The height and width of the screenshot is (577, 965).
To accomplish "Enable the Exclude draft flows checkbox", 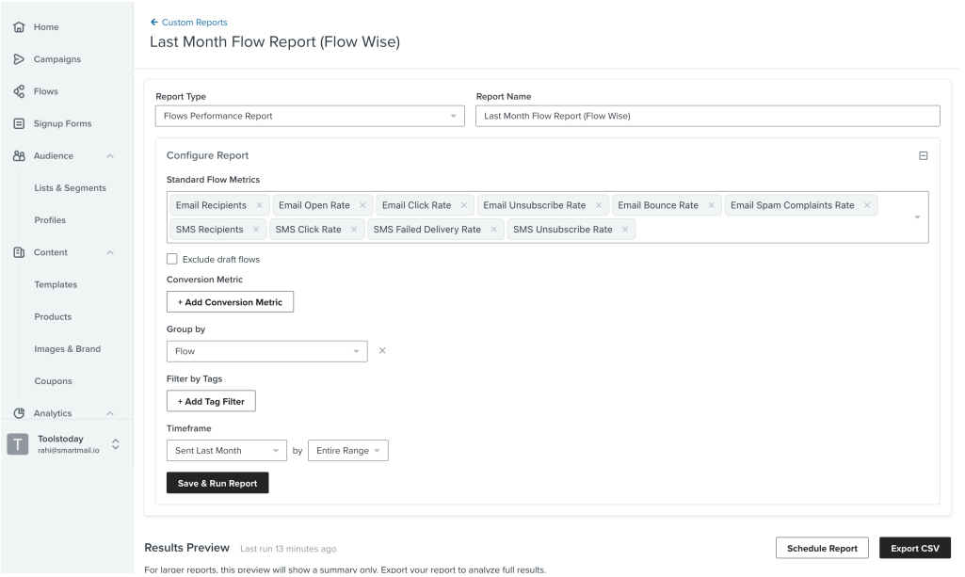I will tap(171, 259).
